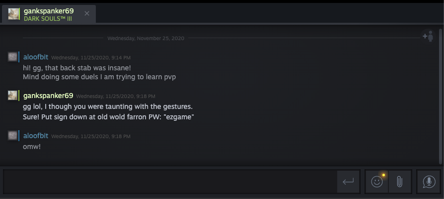444x199 pixels.
Task: Open aloofbit's profile from first message name
Action: pyautogui.click(x=36, y=57)
